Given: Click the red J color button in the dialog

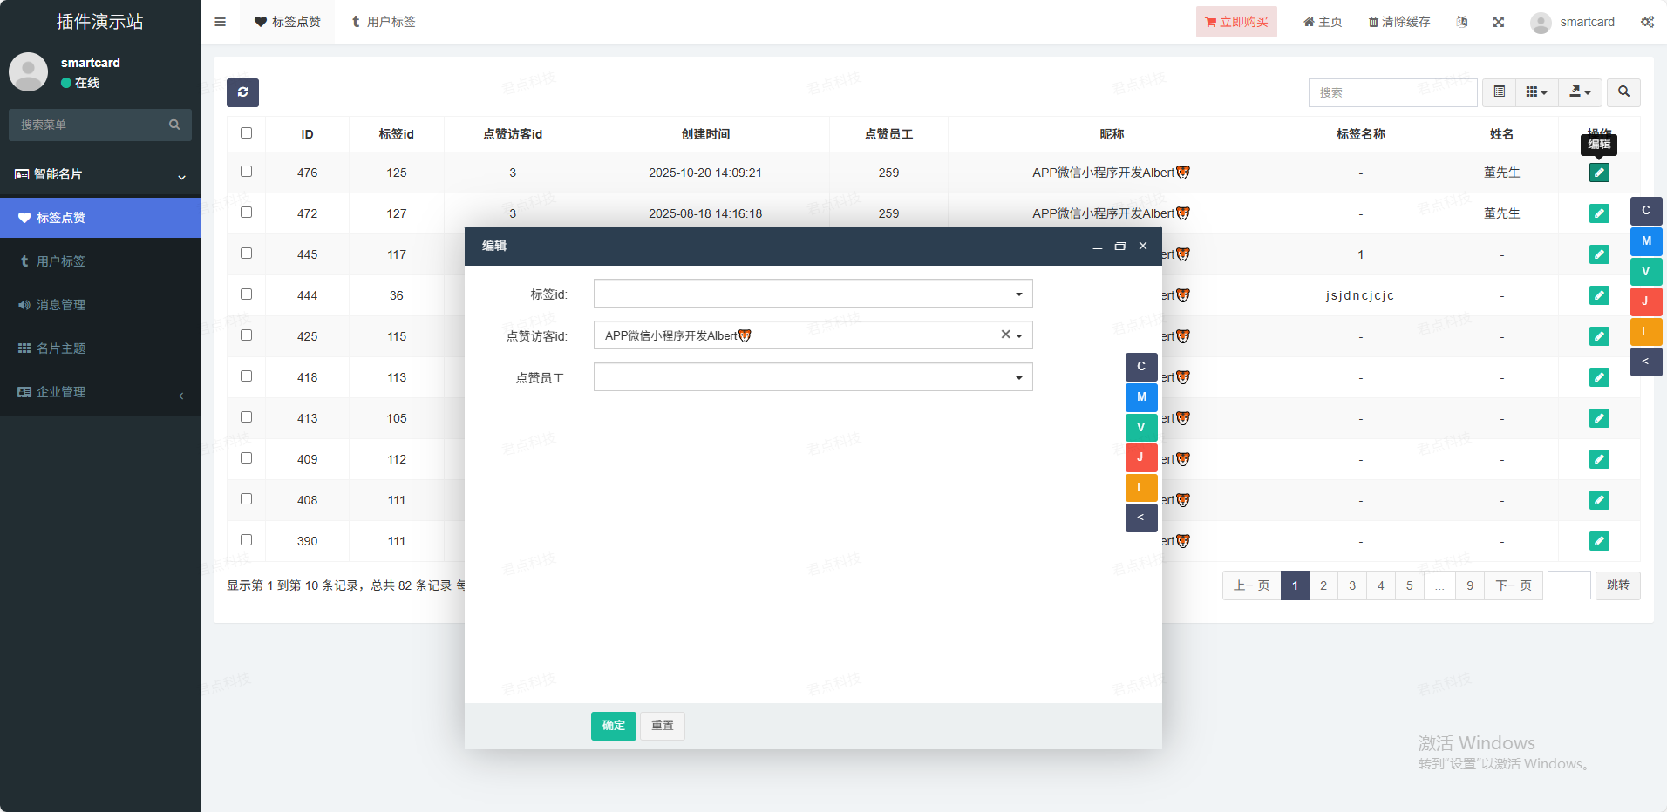Looking at the screenshot, I should 1140,457.
